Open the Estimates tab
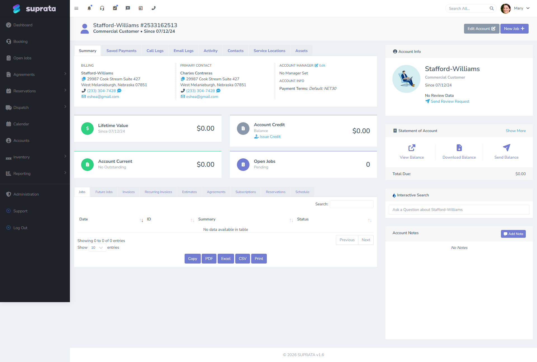This screenshot has height=362, width=537. 189,192
